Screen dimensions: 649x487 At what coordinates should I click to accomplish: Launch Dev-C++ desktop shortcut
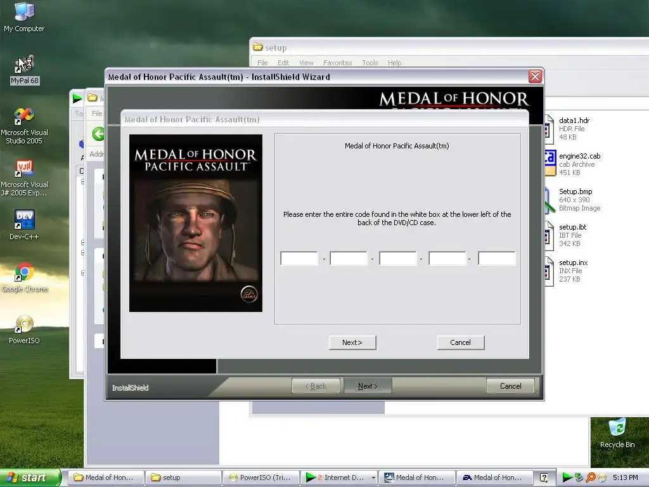24,225
